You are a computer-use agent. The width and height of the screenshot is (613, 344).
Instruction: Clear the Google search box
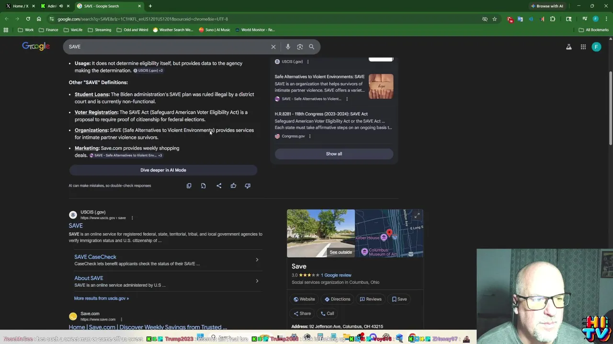[x=273, y=47]
